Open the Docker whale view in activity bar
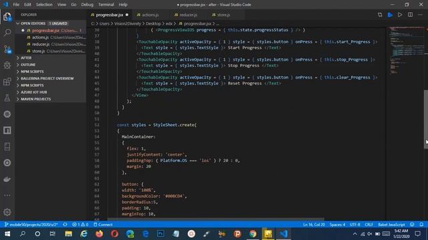The height and width of the screenshot is (240, 428). pos(7,179)
